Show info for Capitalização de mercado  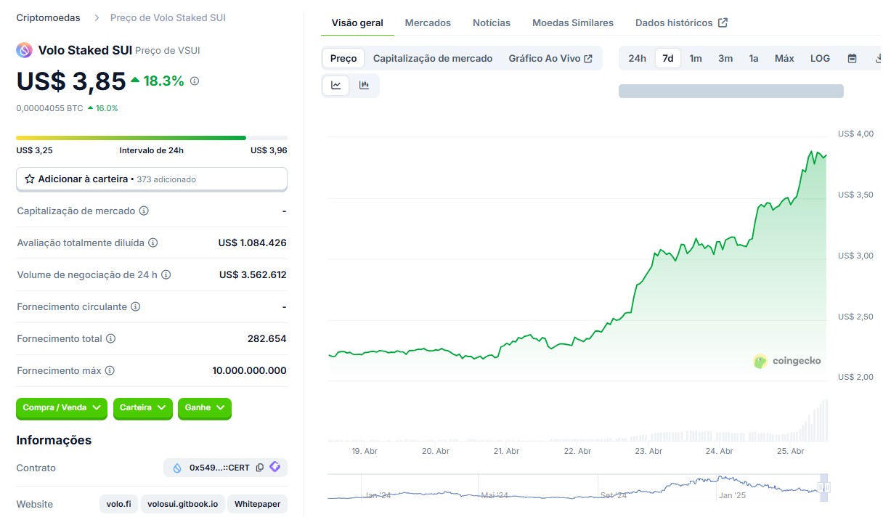pos(144,211)
